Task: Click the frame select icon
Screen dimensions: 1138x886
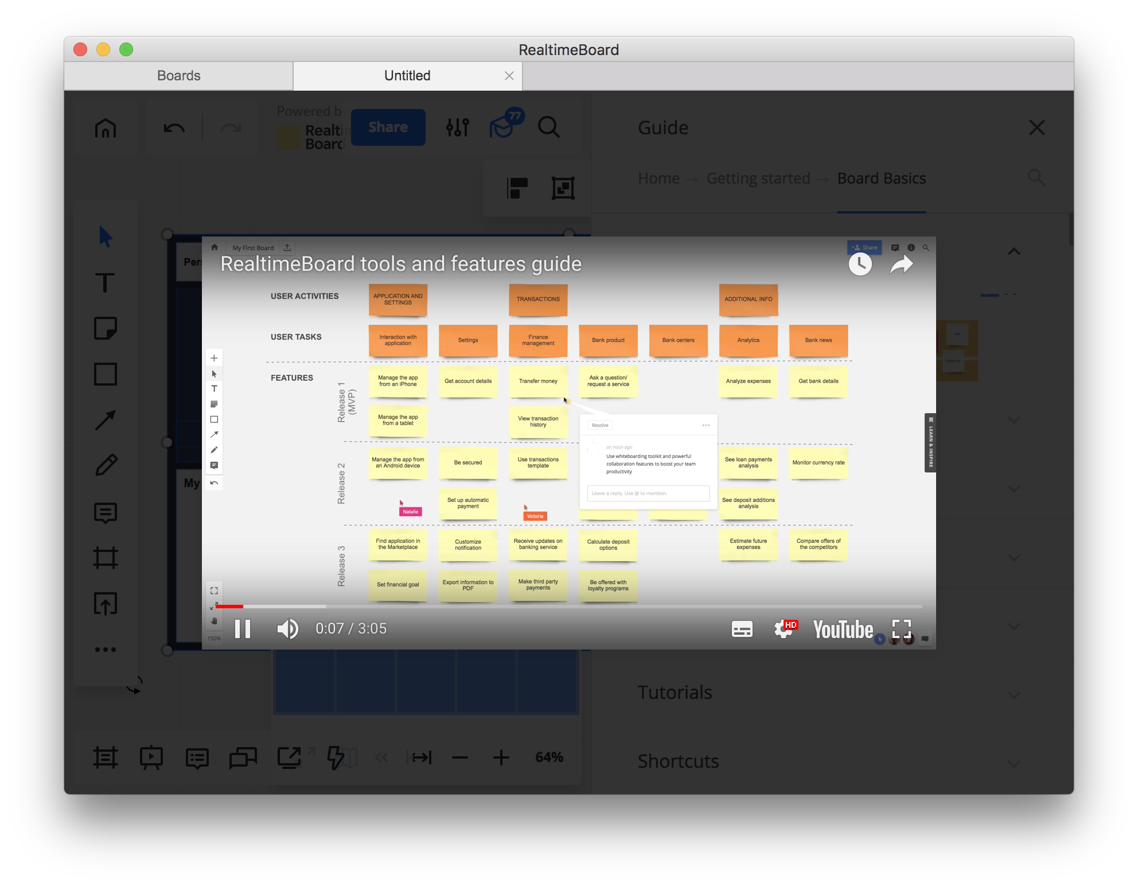Action: pyautogui.click(x=563, y=188)
